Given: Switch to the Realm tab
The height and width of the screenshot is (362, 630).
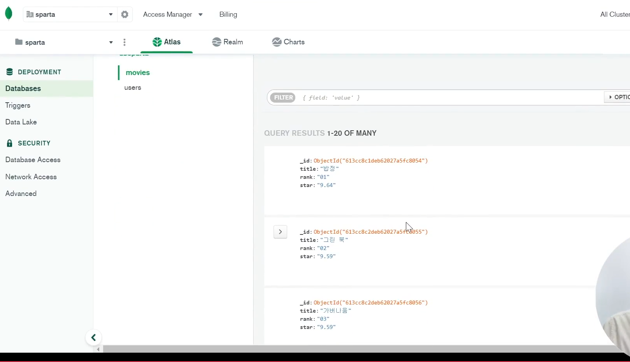Looking at the screenshot, I should pyautogui.click(x=228, y=42).
